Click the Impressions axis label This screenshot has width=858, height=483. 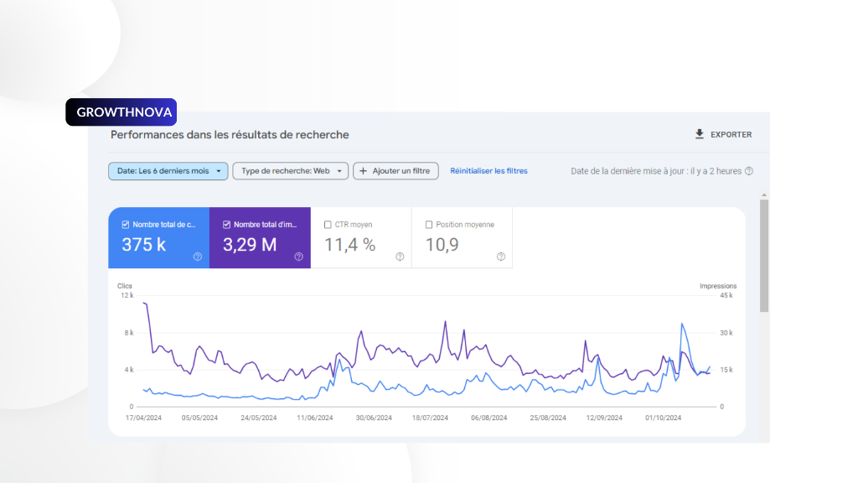click(718, 286)
